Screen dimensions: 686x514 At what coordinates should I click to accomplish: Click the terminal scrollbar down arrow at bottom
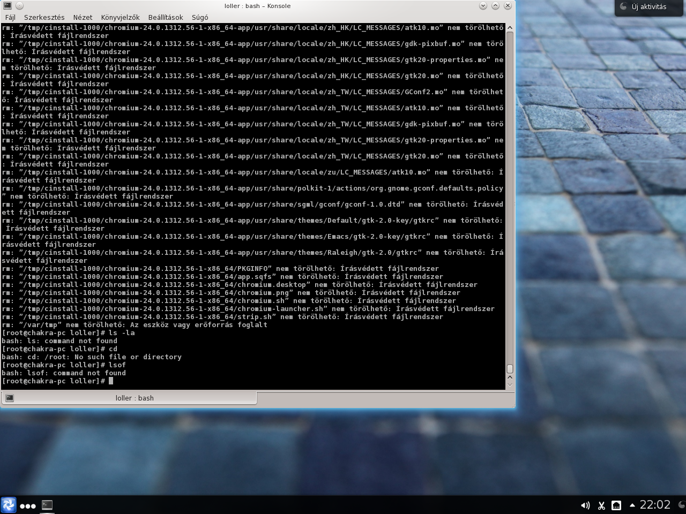[510, 384]
